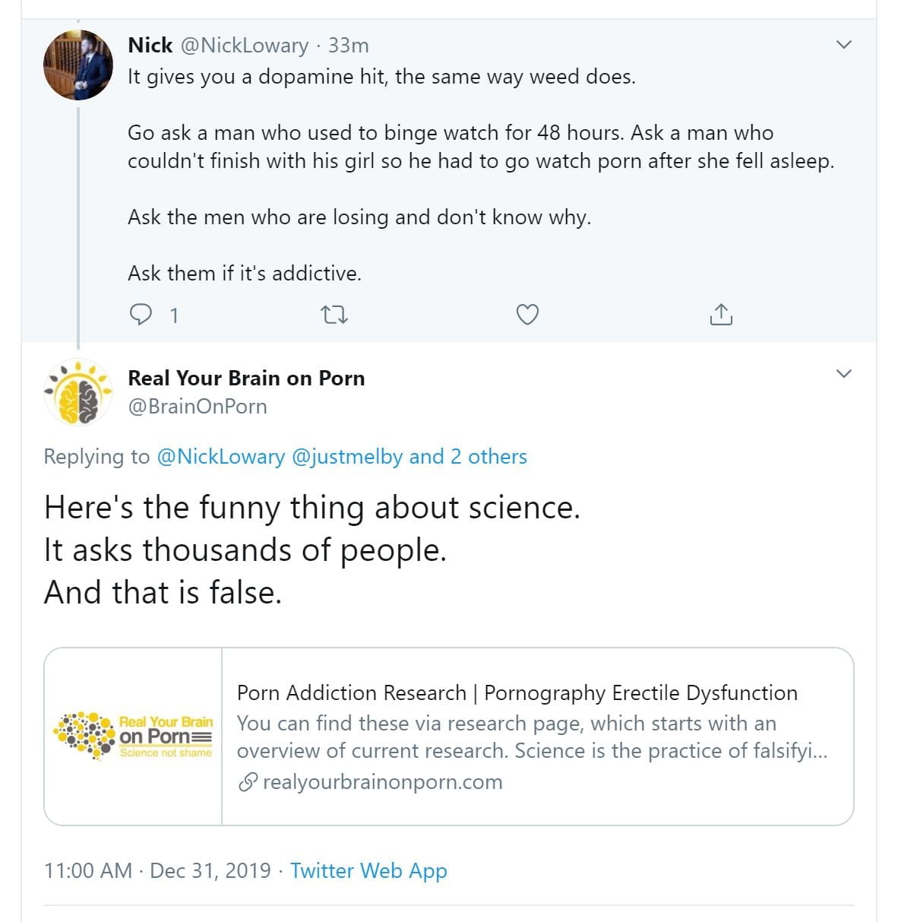Open Real Your Brain on Porn profile name
901x922 pixels.
tap(246, 378)
